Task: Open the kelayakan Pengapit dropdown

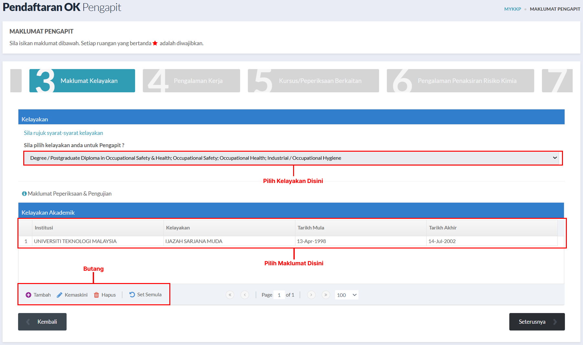Action: coord(293,158)
